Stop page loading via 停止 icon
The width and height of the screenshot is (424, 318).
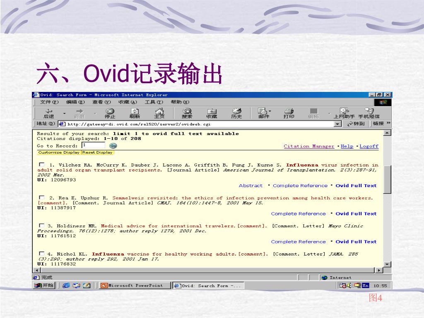click(110, 113)
